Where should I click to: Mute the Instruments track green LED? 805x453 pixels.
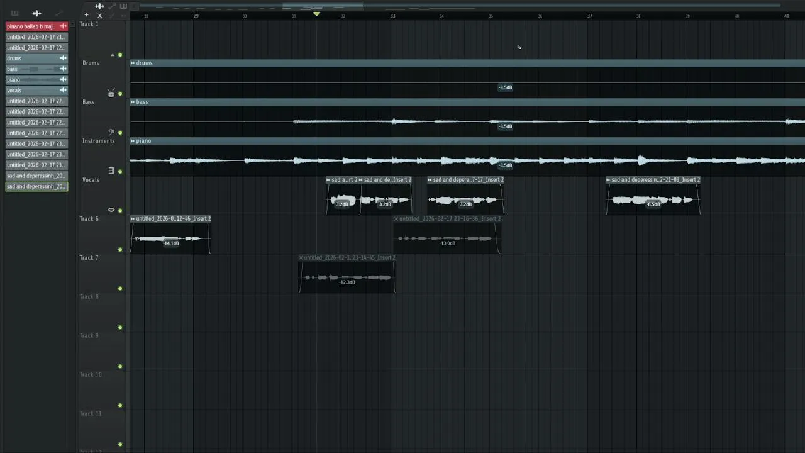pos(120,172)
